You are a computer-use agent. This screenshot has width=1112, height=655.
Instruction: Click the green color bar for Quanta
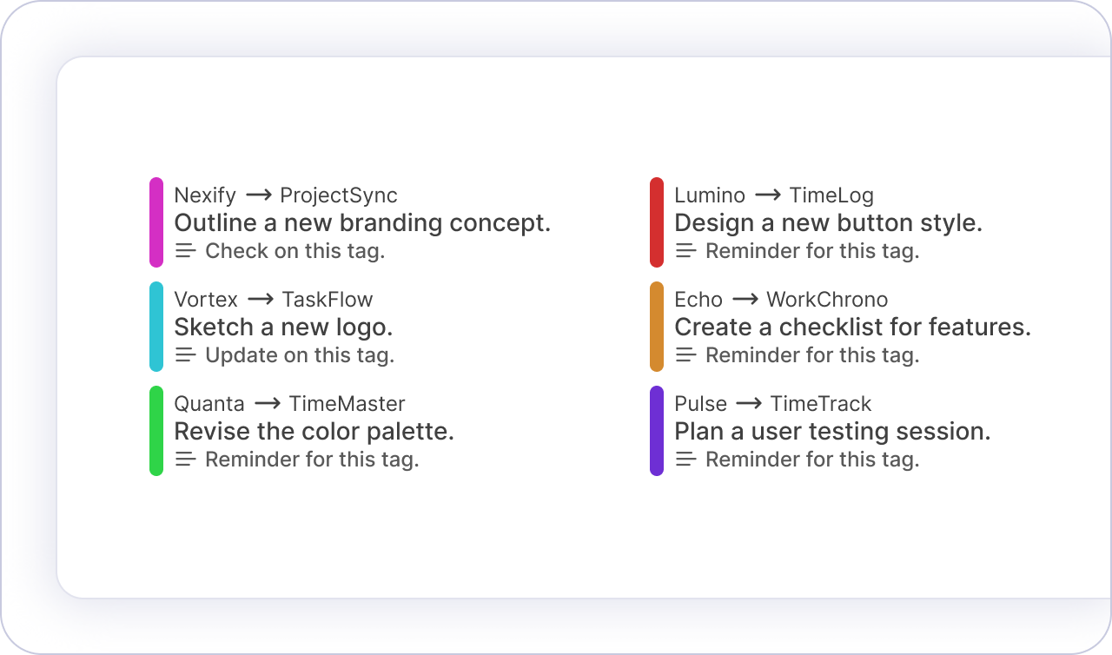[156, 431]
